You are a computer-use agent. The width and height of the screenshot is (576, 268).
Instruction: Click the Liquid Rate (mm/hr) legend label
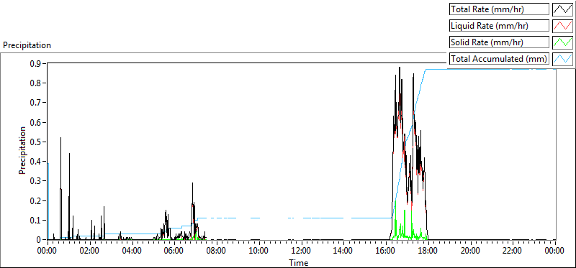click(x=499, y=26)
